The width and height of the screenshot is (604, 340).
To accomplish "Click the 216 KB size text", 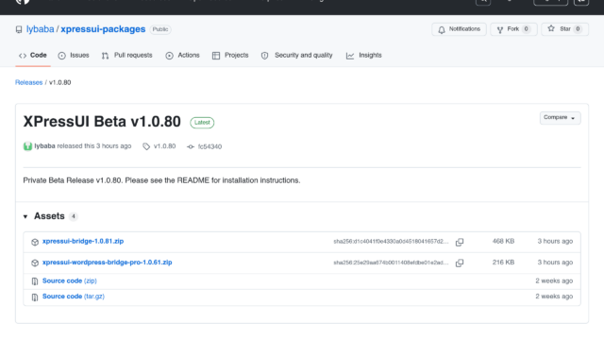I will [x=503, y=263].
